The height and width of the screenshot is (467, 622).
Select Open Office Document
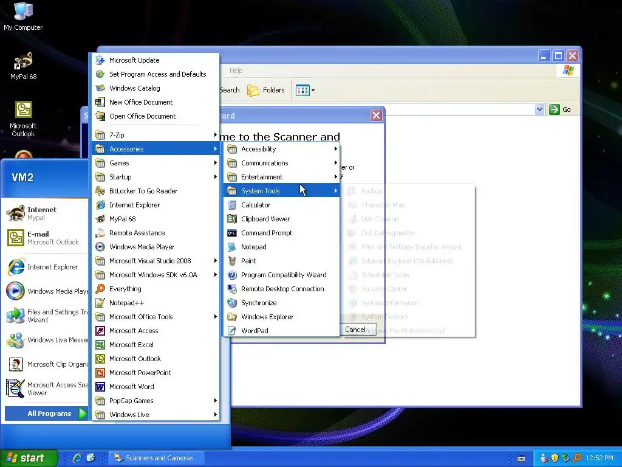point(156,116)
